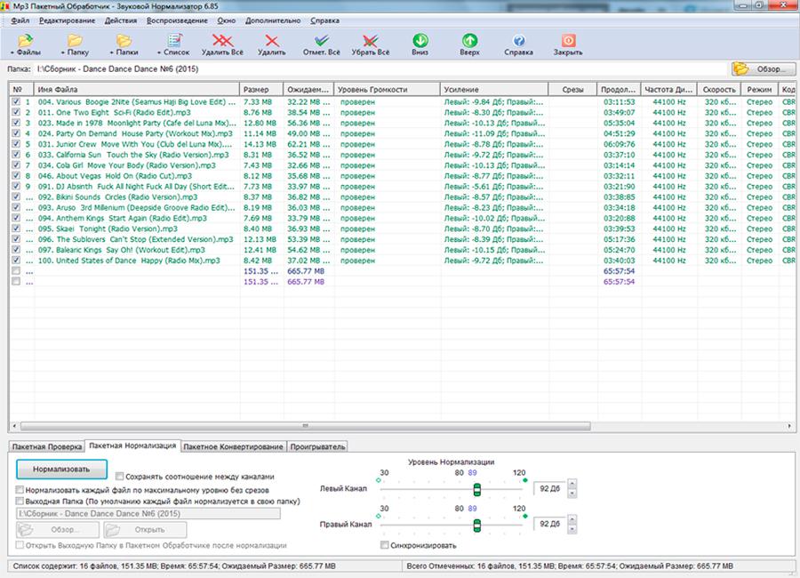Uncheck file 095. Skaei Tonight

[x=16, y=229]
